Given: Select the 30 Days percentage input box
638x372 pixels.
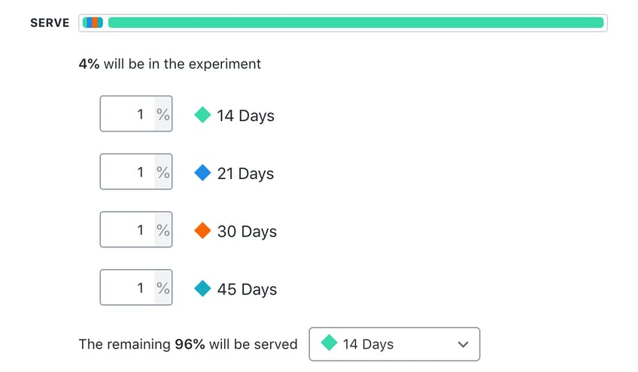Looking at the screenshot, I should (x=128, y=230).
